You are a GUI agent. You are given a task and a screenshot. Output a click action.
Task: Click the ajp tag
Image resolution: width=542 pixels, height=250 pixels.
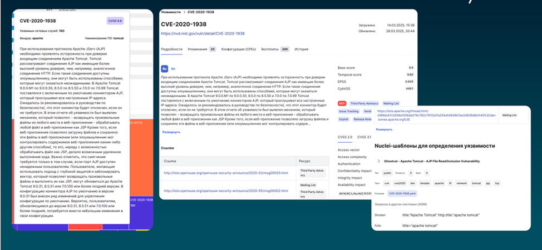[x=487, y=183]
